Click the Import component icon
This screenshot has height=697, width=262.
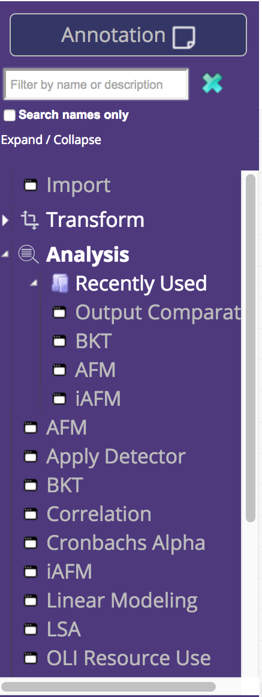coord(30,185)
